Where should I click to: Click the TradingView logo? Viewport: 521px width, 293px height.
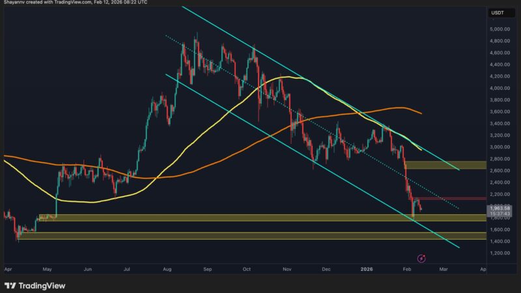[x=35, y=286]
